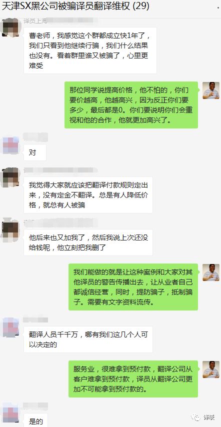Image resolution: width=221 pixels, height=427 pixels.
Task: Select green bubble about 诚信经营
Action: (133, 287)
